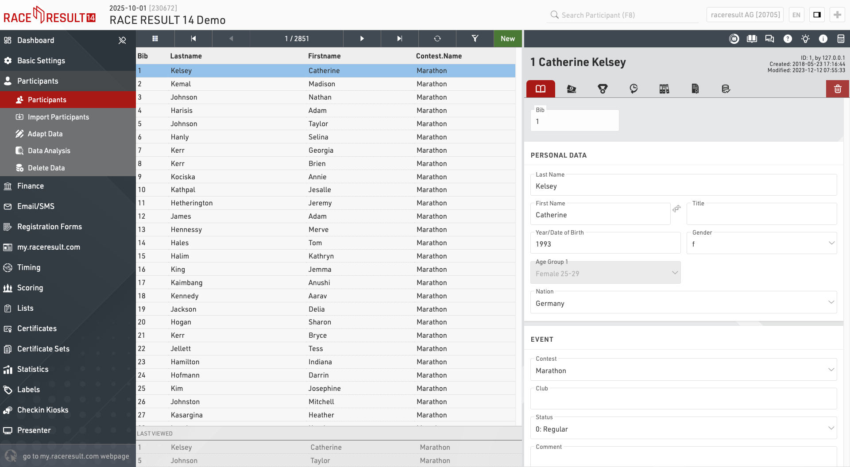Click the lightbulb icon in top bar
Viewport: 850px width, 467px height.
805,39
